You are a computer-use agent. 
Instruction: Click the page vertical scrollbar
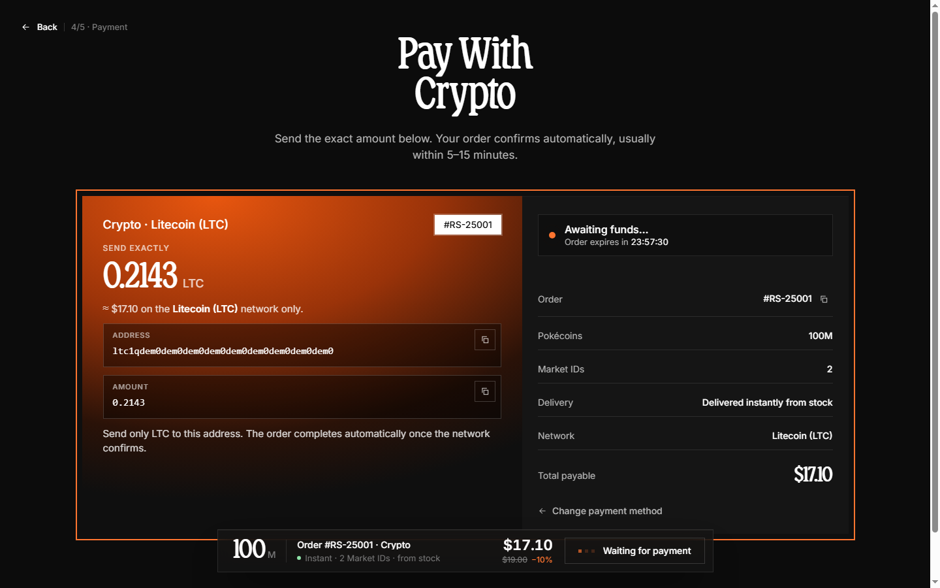[935, 272]
